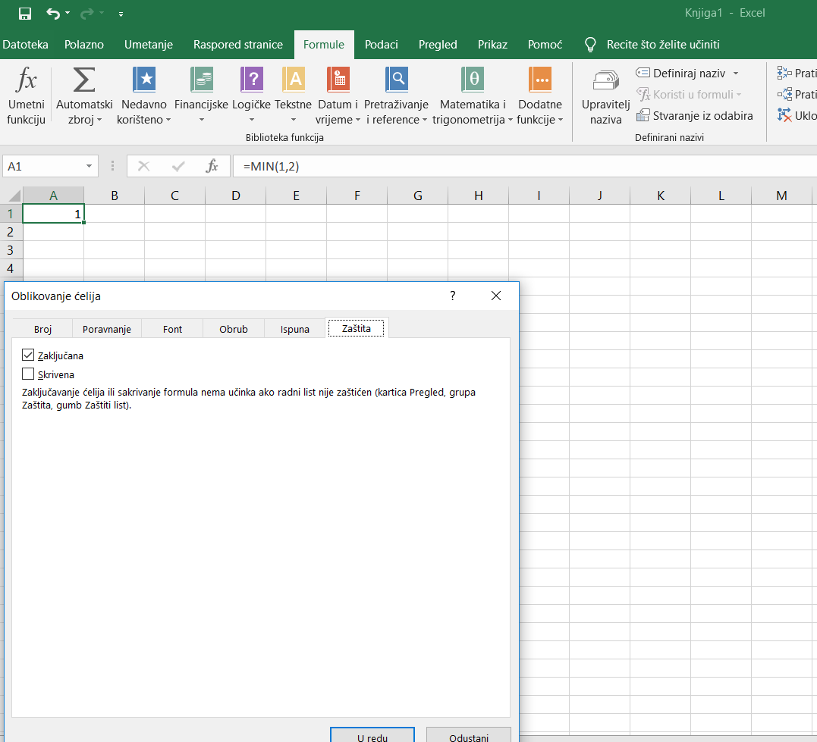
Task: Open Dodatne funkcije library
Action: 540,95
